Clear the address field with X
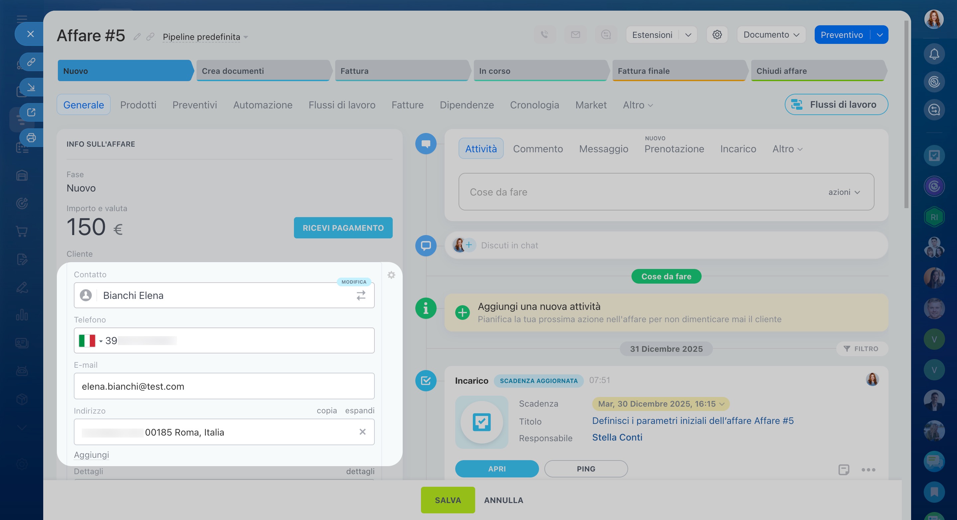 click(x=362, y=432)
